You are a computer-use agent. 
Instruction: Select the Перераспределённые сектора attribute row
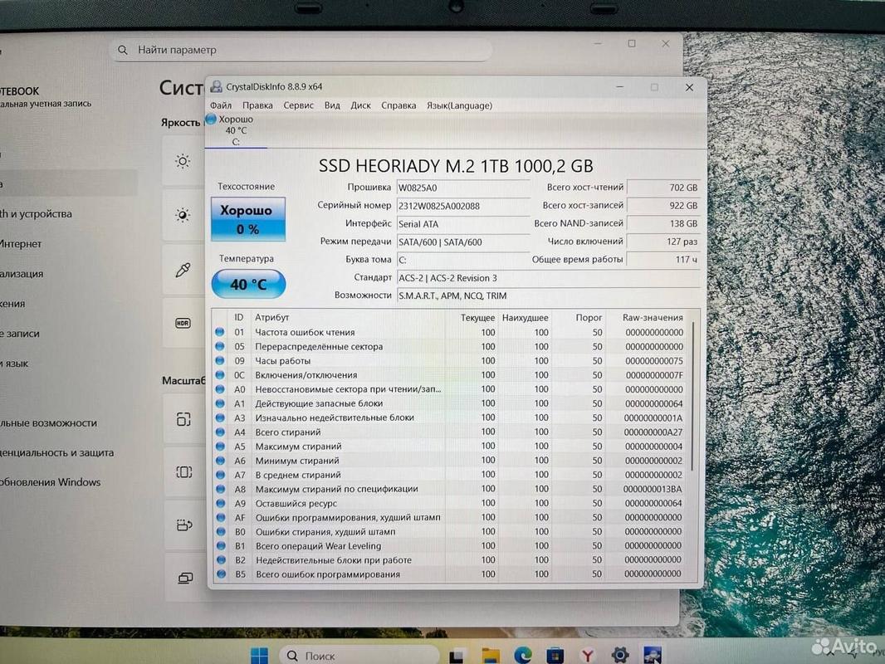tap(451, 346)
